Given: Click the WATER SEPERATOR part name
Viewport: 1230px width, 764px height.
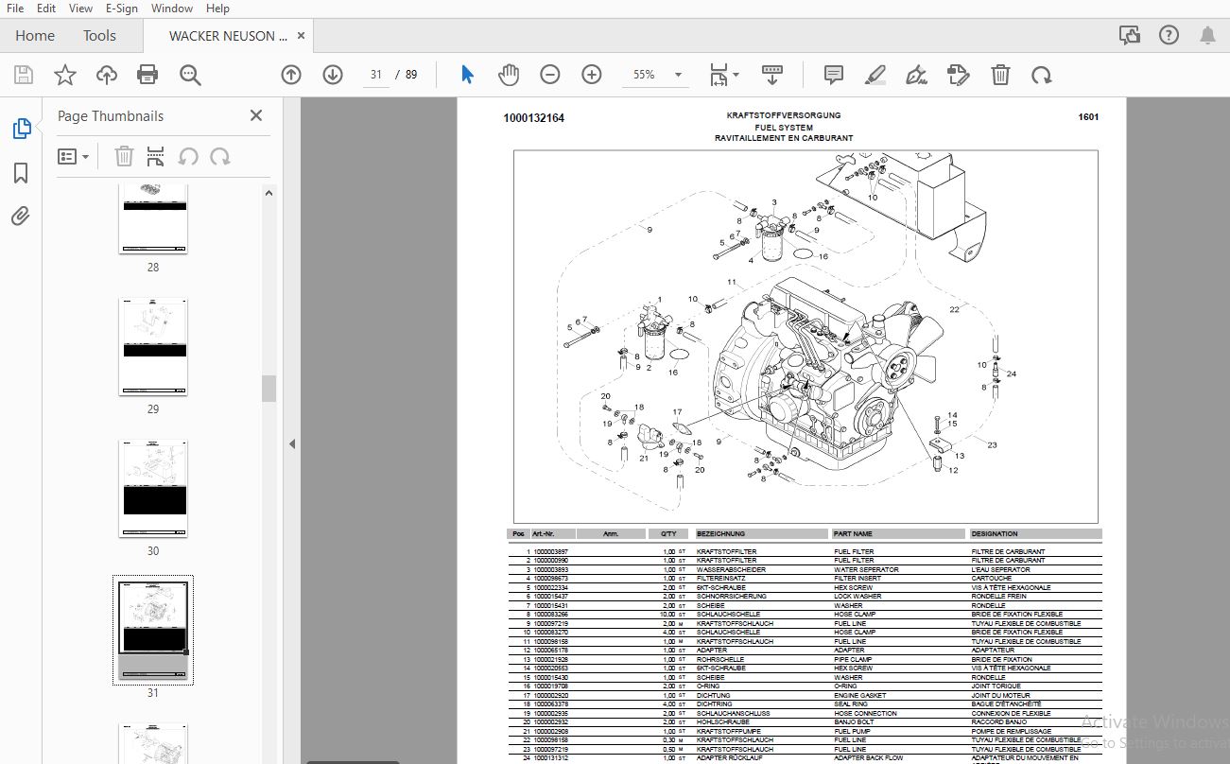Looking at the screenshot, I should 866,569.
